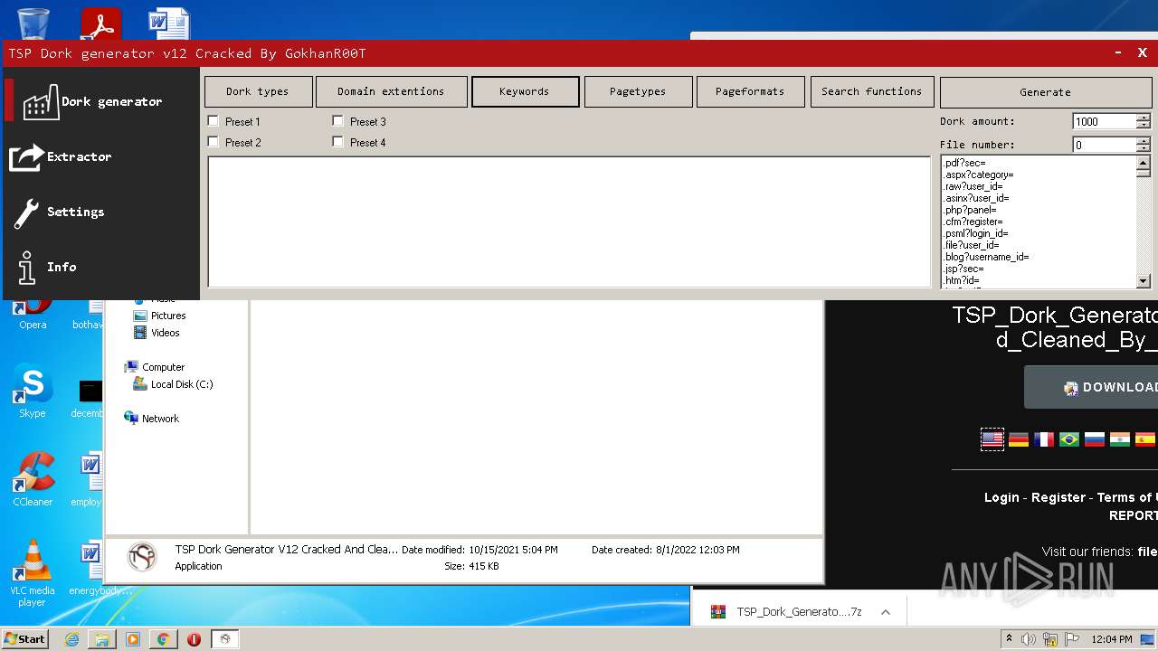Expand download item options chevron
The image size is (1158, 651).
point(886,612)
